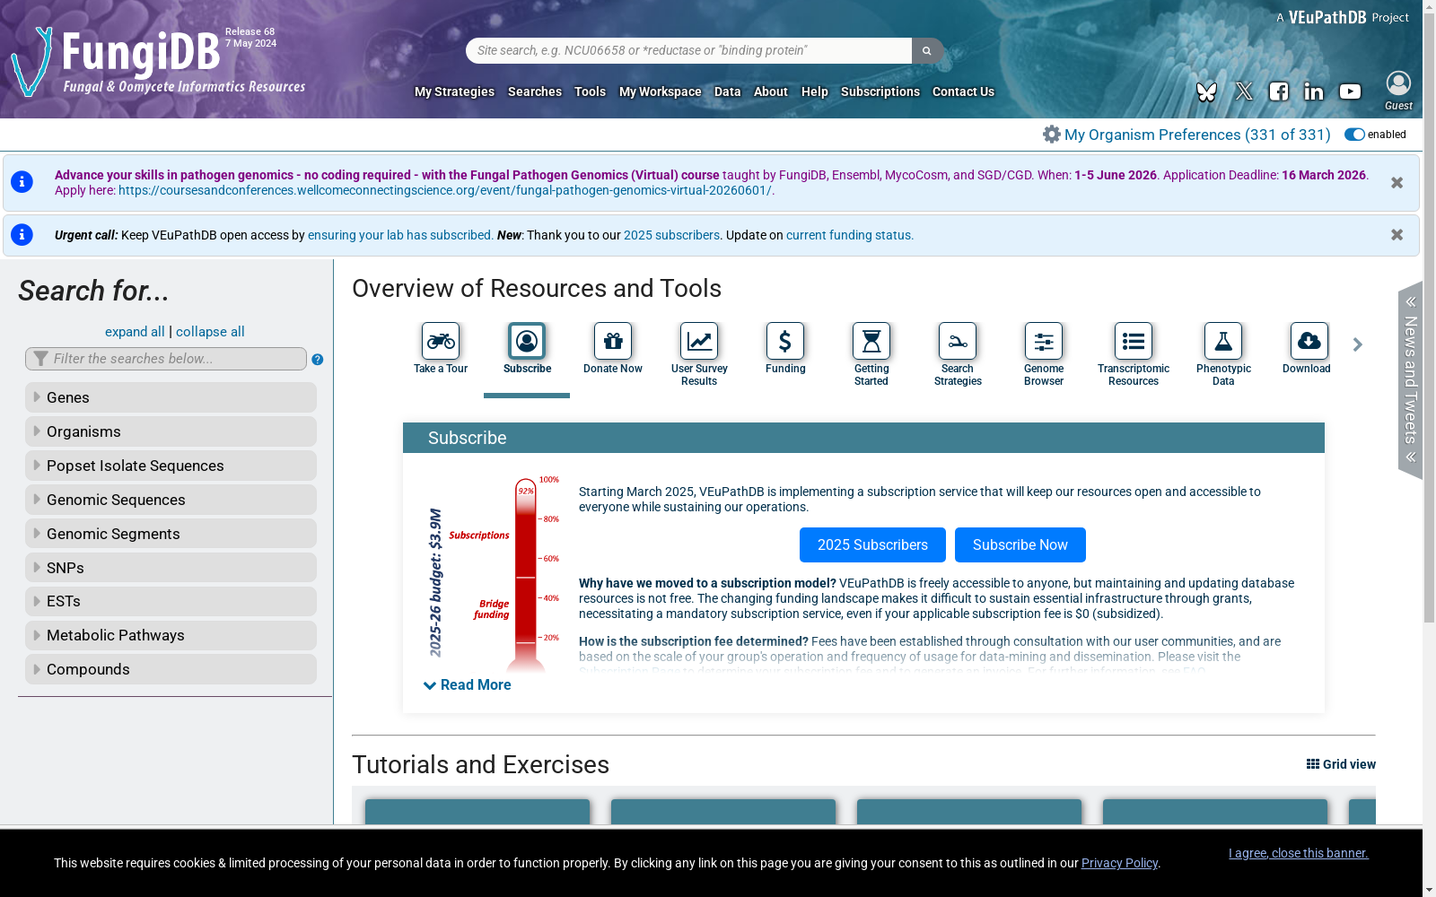
Task: Open the Subscriptions menu
Action: [880, 91]
